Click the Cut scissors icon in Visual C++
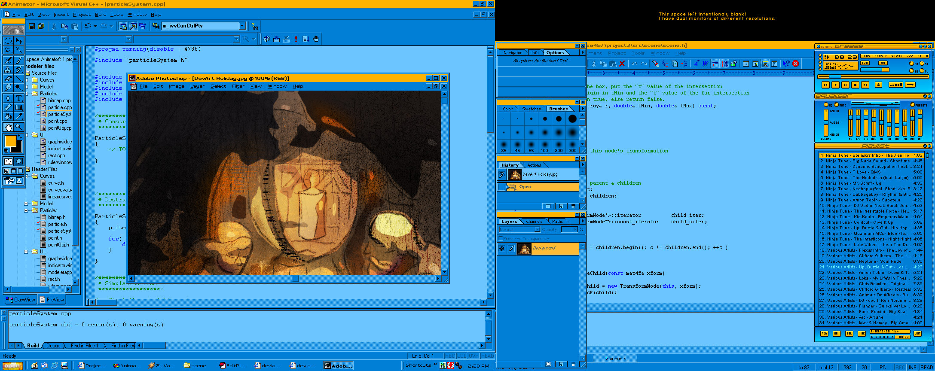 click(54, 26)
